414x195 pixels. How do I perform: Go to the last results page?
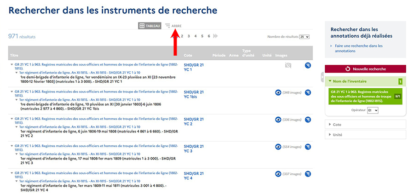click(x=216, y=36)
